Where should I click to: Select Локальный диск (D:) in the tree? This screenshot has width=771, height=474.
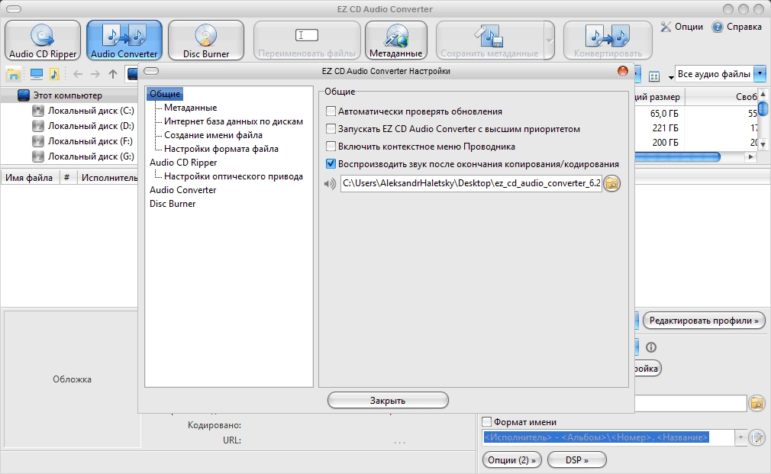(91, 126)
